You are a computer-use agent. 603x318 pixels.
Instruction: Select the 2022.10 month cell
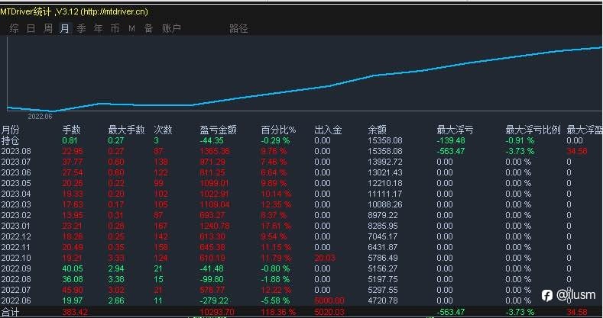(x=16, y=258)
